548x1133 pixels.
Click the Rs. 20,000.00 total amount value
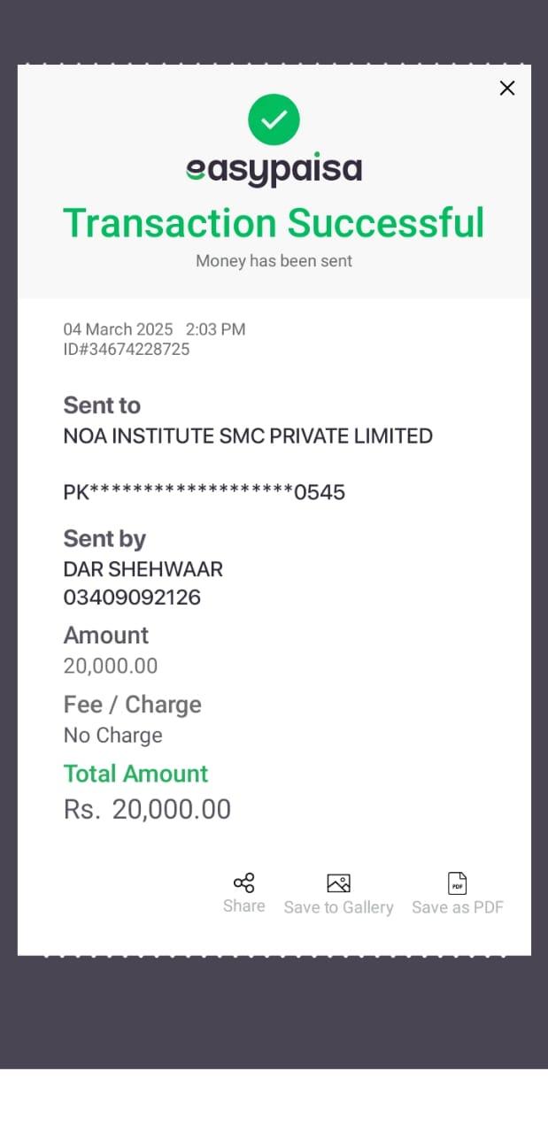click(147, 809)
